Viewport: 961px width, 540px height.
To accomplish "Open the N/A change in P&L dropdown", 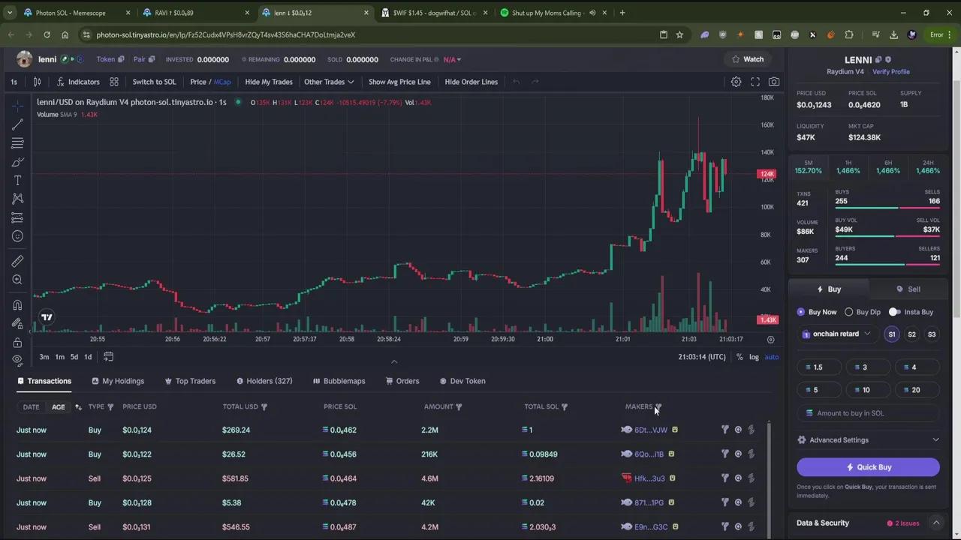I will (x=452, y=59).
